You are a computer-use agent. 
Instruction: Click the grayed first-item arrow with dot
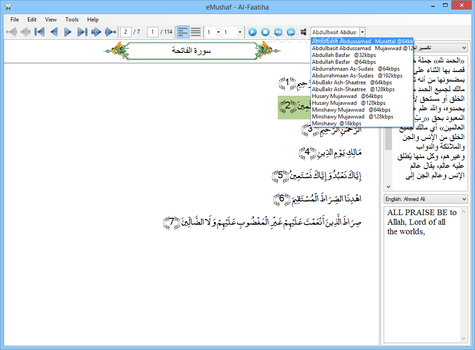tap(11, 32)
